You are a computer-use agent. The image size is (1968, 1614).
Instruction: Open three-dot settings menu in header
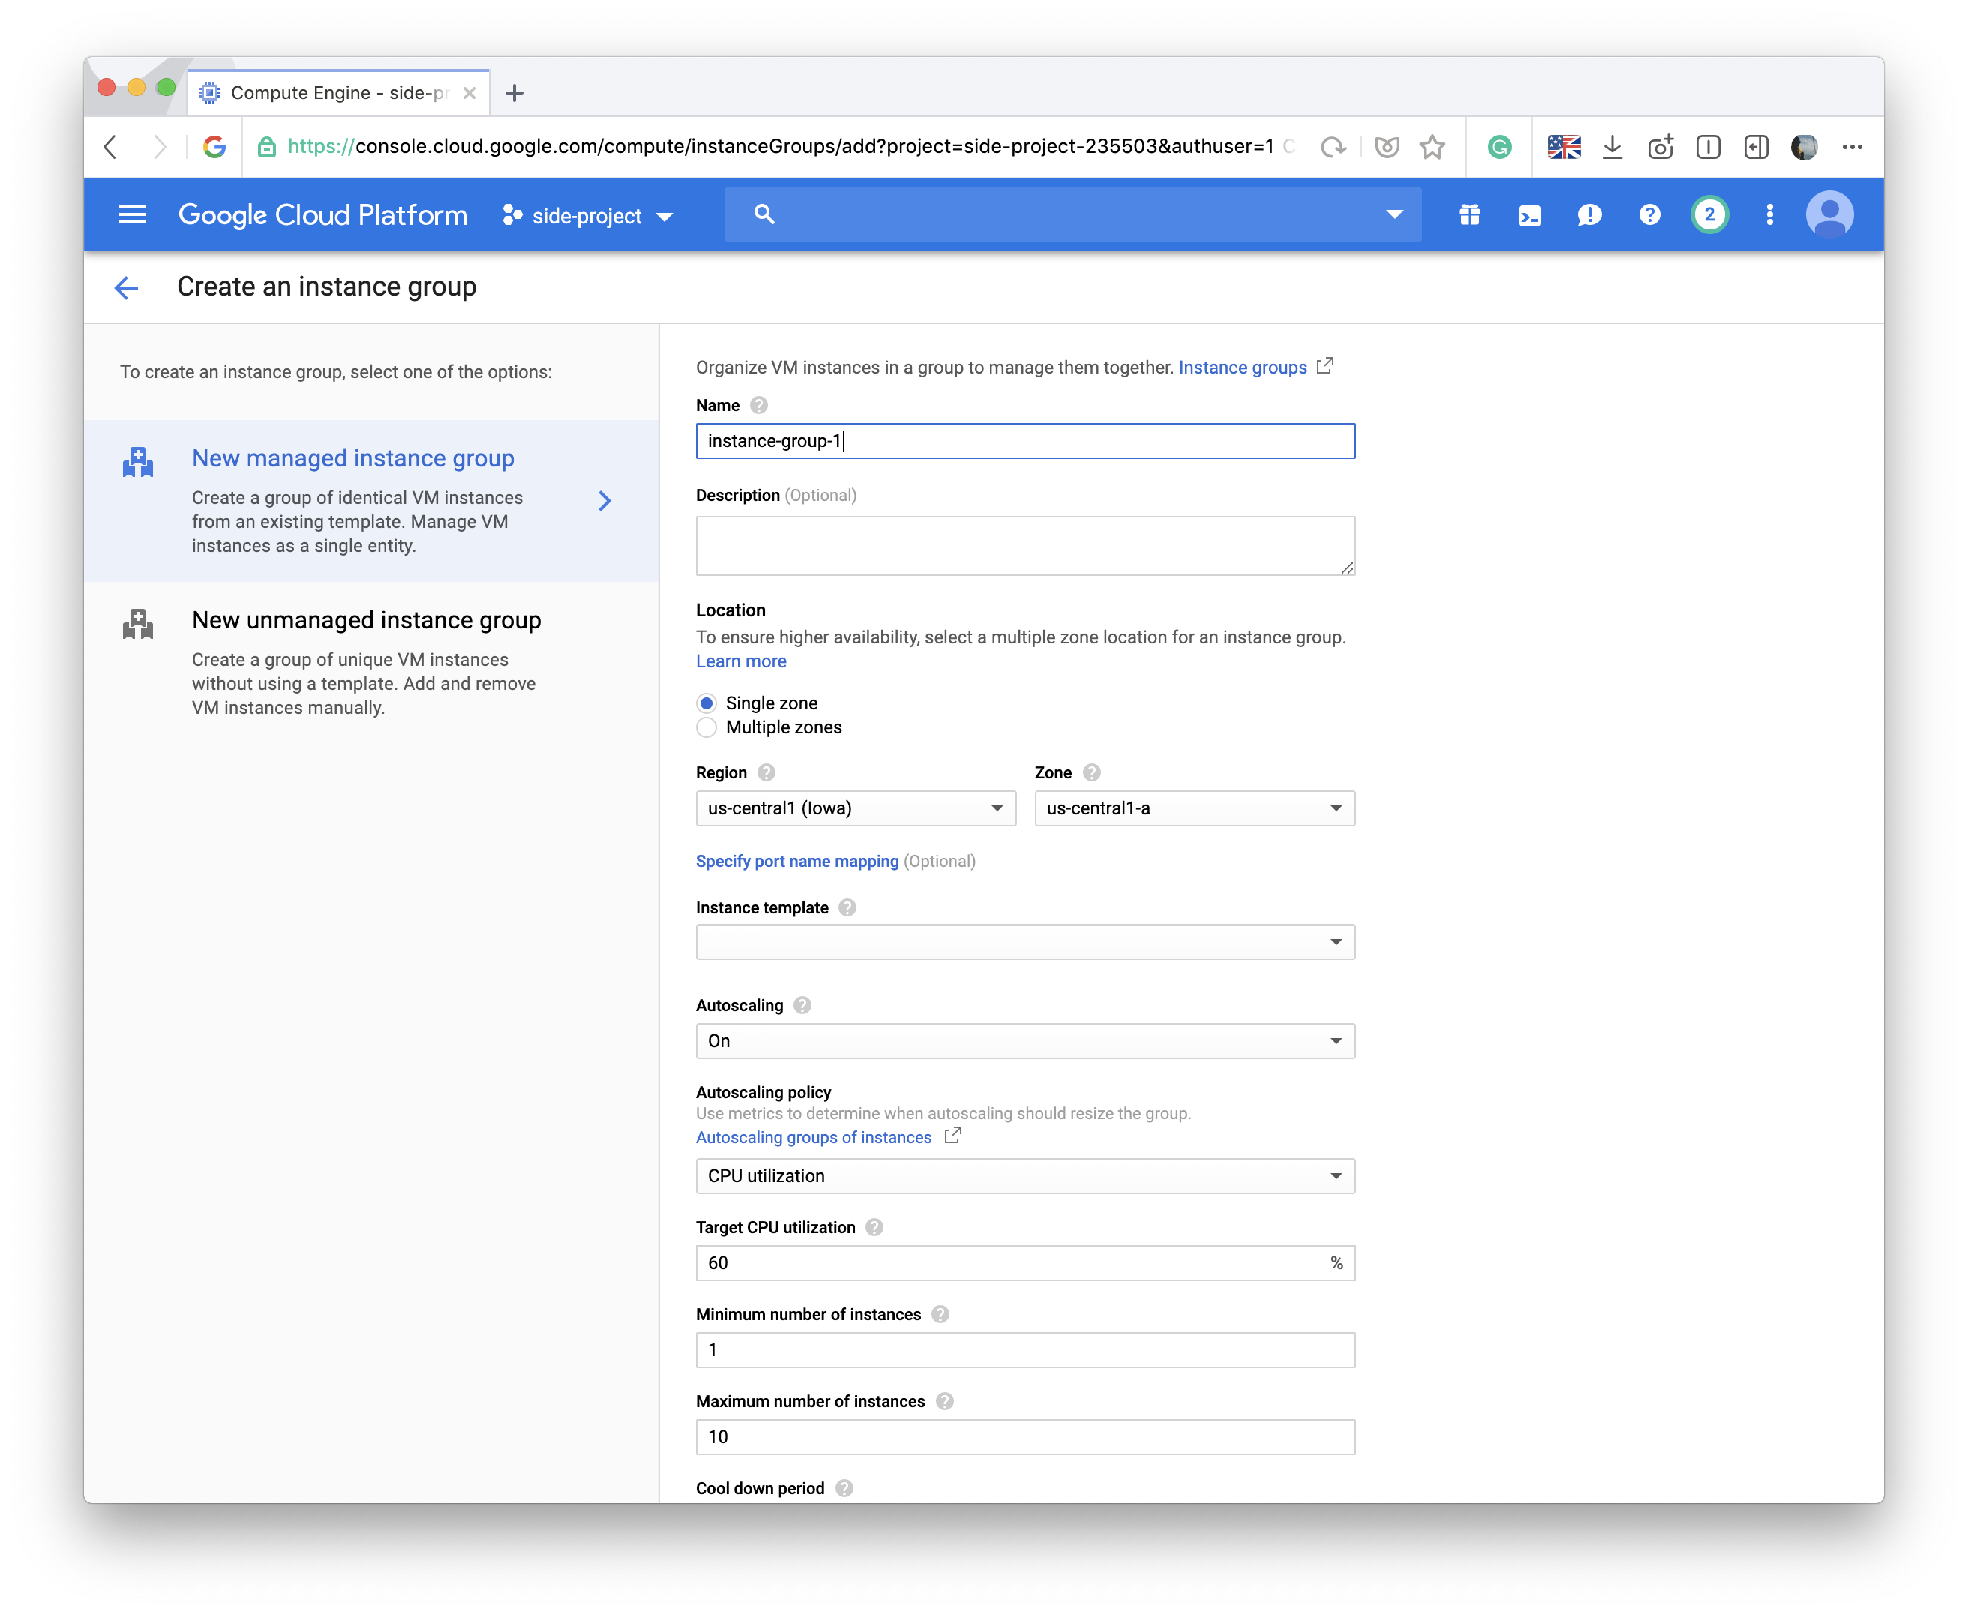point(1769,216)
